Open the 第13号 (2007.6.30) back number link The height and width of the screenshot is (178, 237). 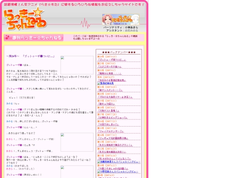click(x=115, y=145)
